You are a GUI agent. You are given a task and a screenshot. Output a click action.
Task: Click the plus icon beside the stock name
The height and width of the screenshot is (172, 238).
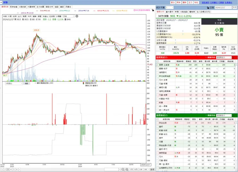click(x=1, y=3)
